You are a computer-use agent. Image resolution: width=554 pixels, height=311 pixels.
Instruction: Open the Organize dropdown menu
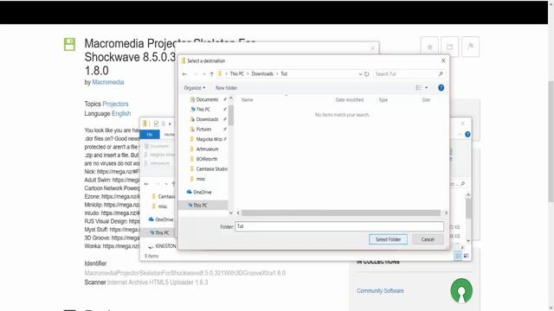click(194, 88)
